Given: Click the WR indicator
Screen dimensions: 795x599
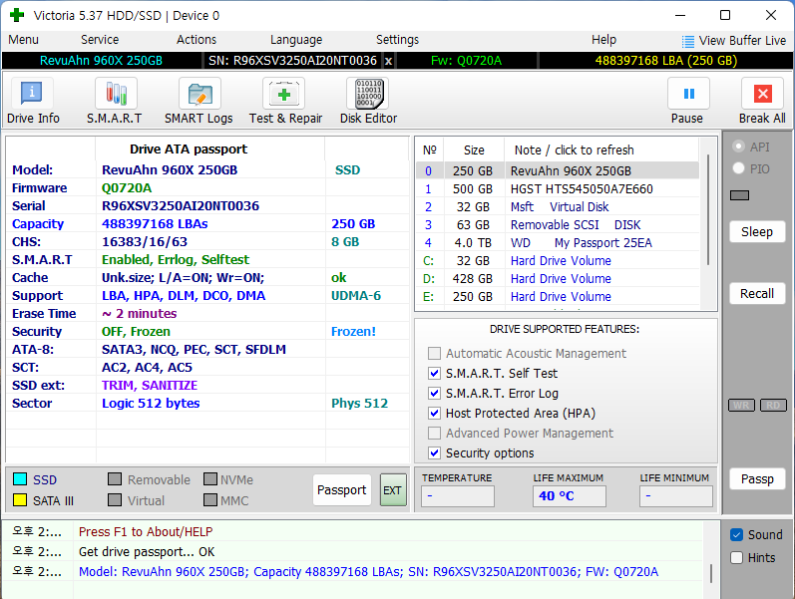Looking at the screenshot, I should (x=742, y=405).
